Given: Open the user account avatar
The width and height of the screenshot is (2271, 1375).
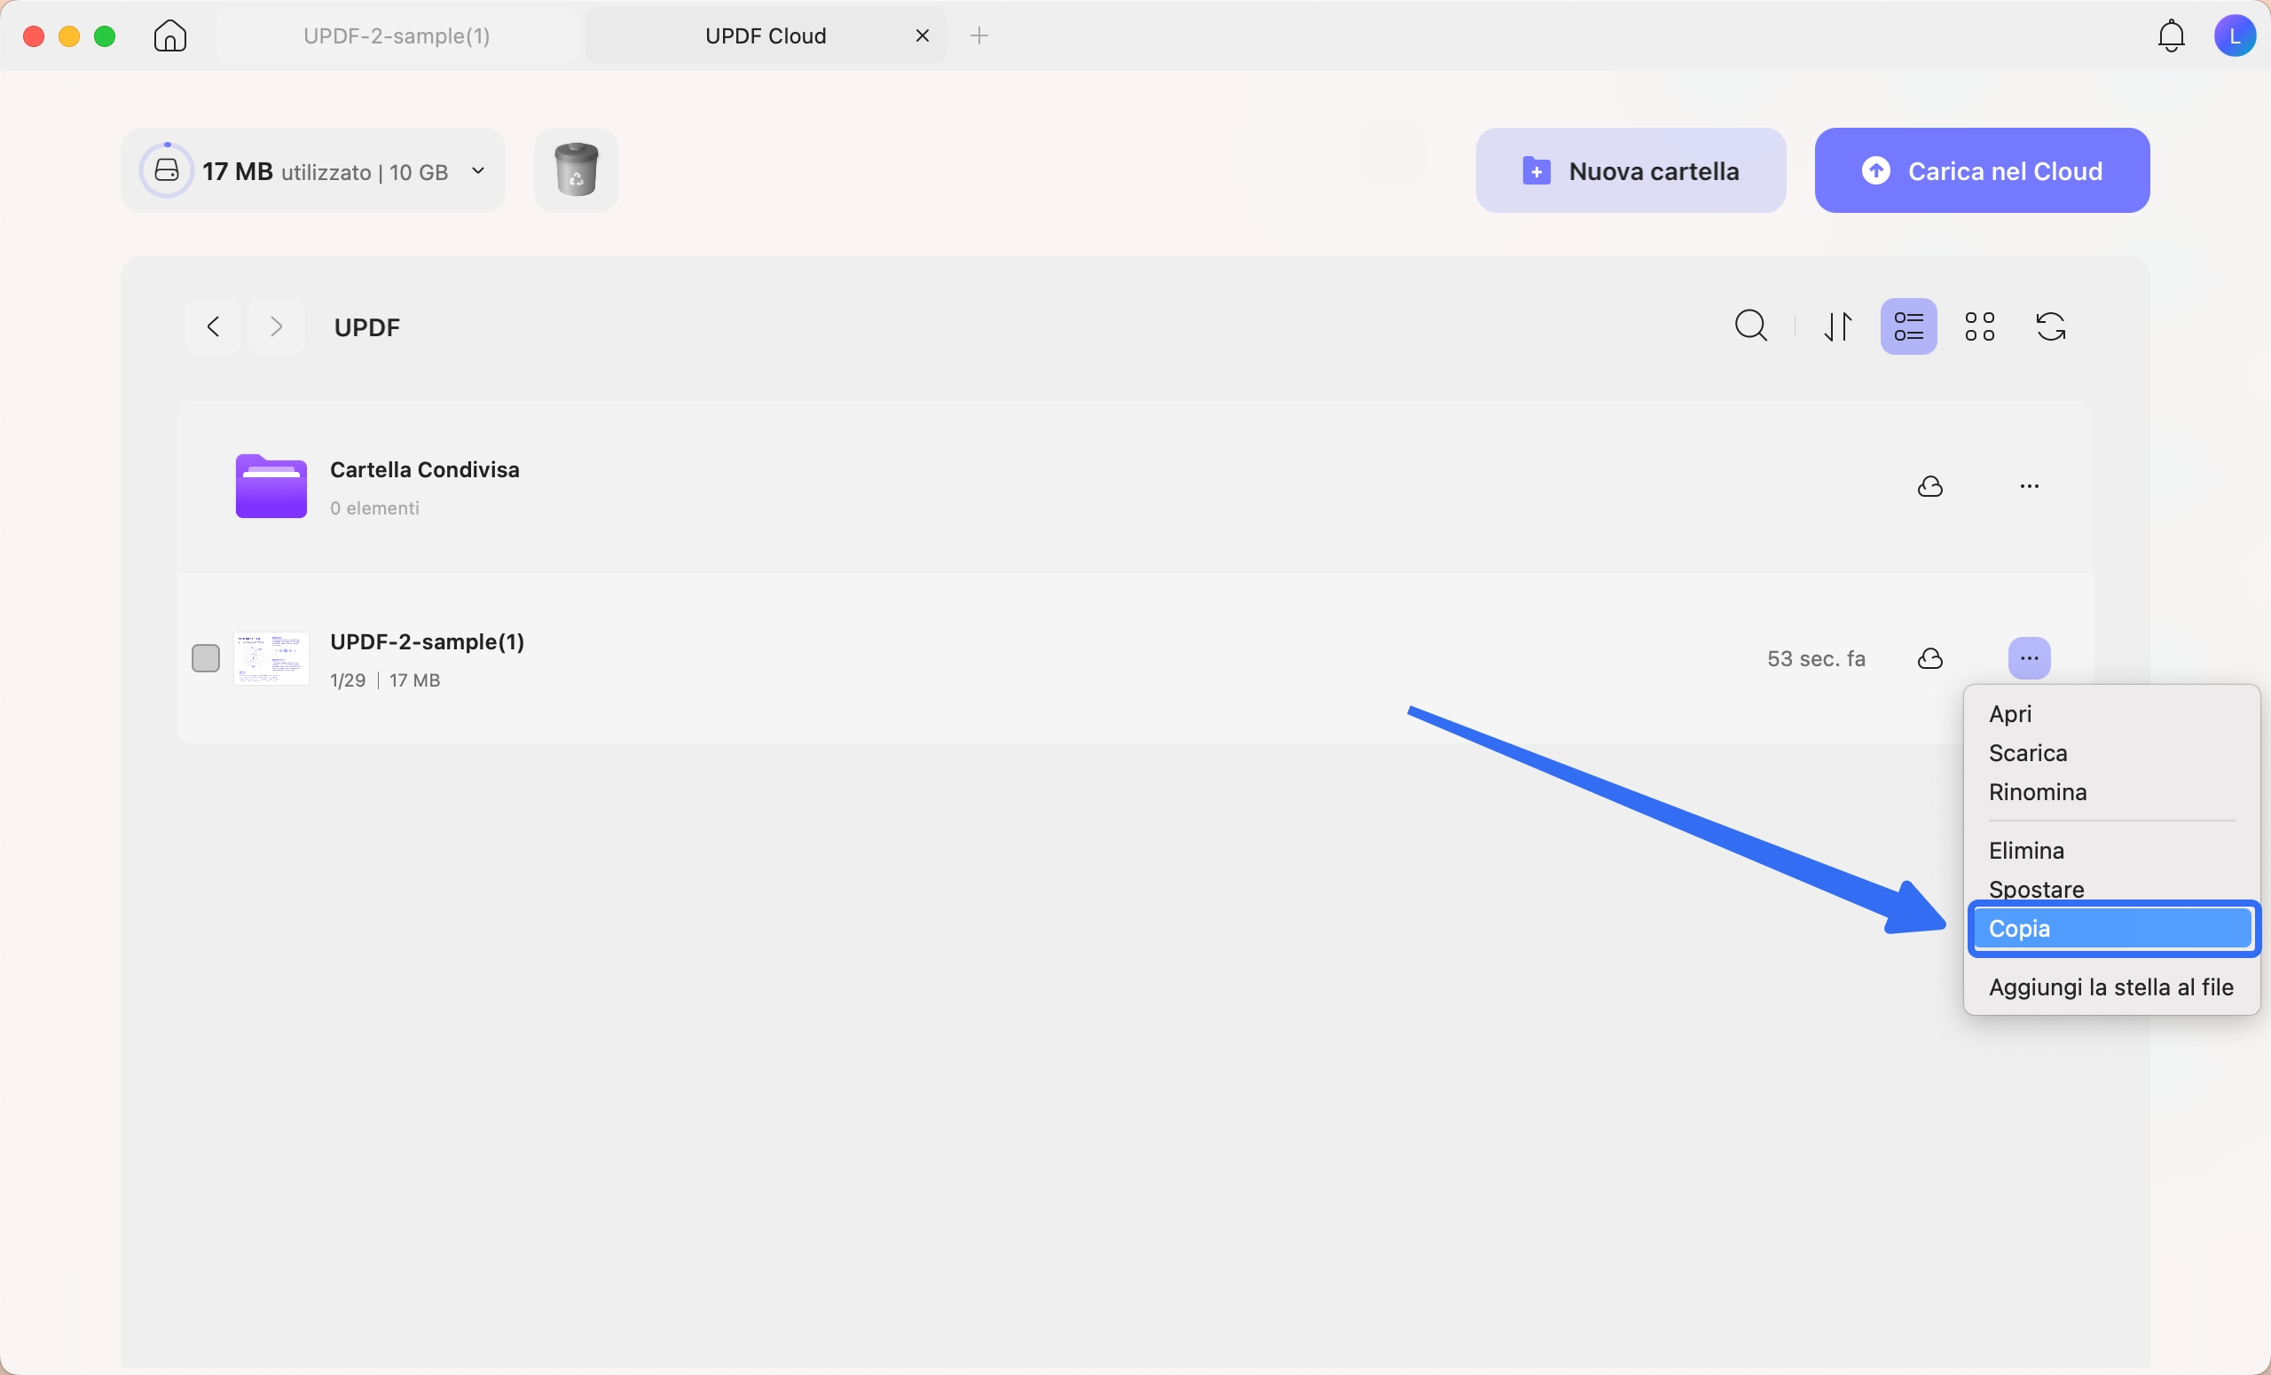Looking at the screenshot, I should (2234, 36).
